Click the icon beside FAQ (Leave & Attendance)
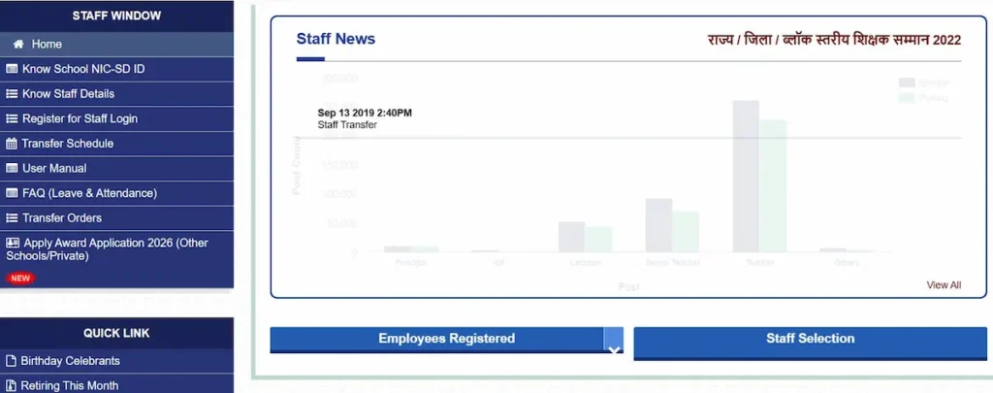Screen dimensions: 993x393 pyautogui.click(x=12, y=193)
